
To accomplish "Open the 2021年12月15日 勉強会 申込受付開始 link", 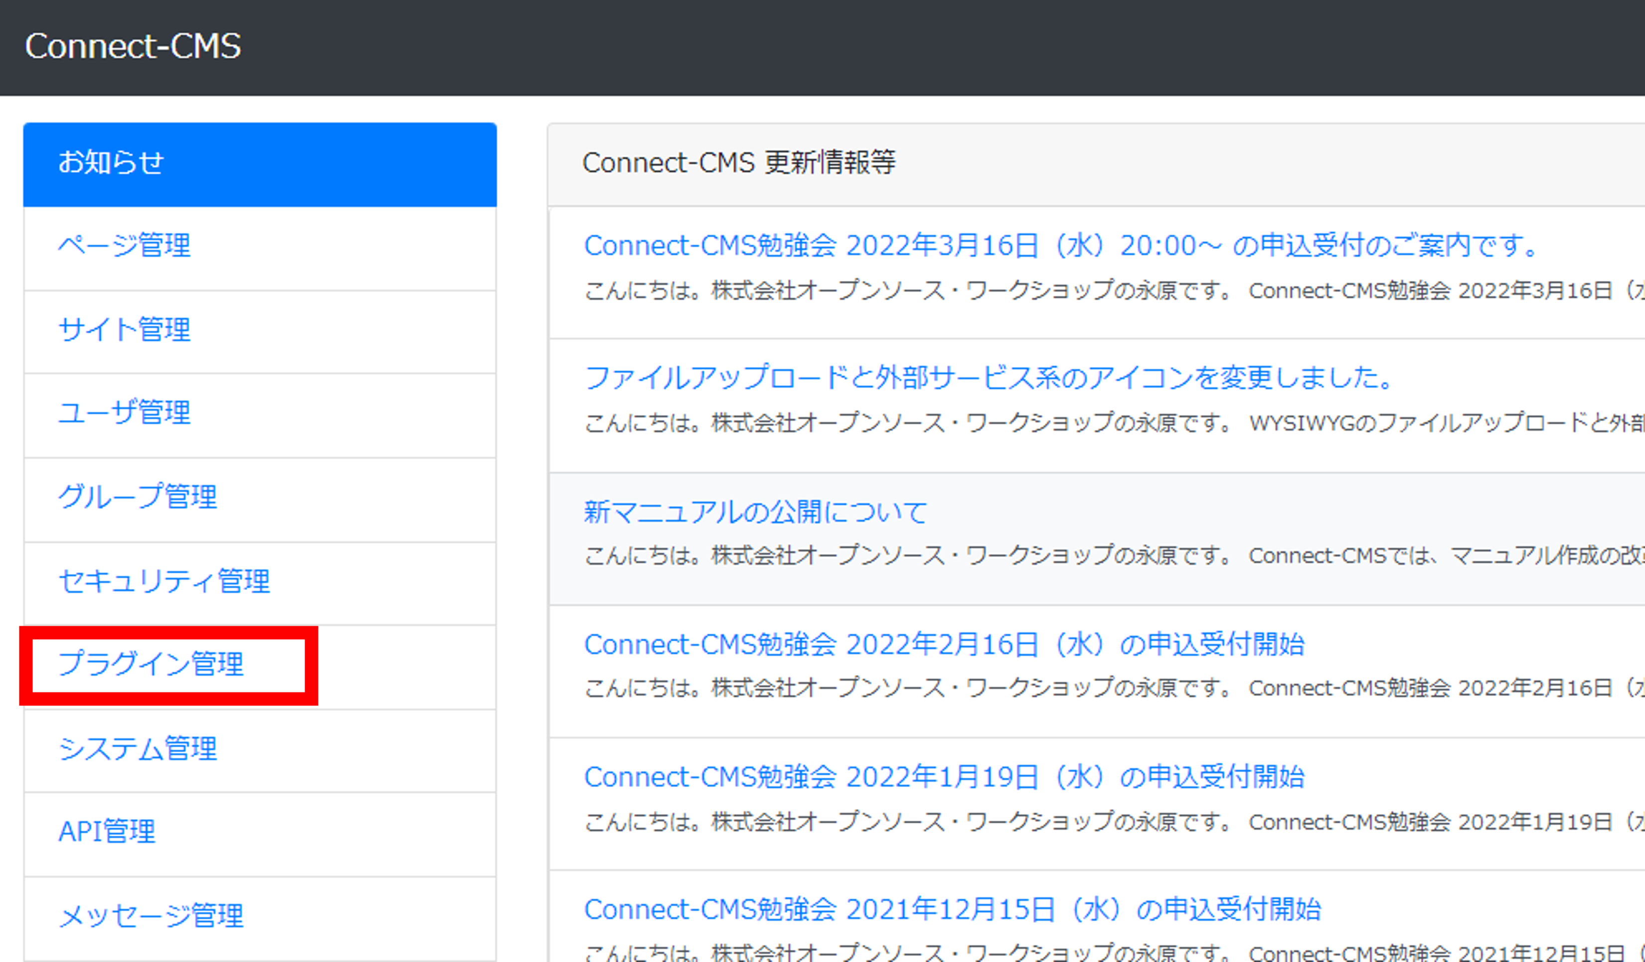I will pos(953,909).
